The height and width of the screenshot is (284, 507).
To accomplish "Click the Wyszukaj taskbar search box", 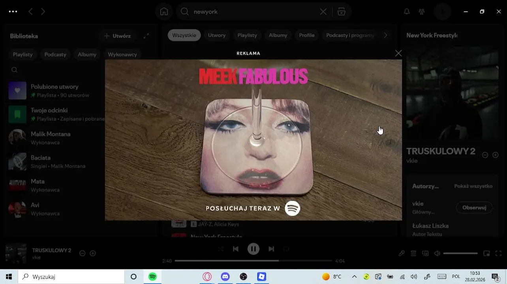I will [x=71, y=277].
